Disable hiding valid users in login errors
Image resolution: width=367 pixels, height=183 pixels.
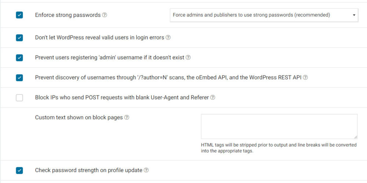(x=19, y=38)
